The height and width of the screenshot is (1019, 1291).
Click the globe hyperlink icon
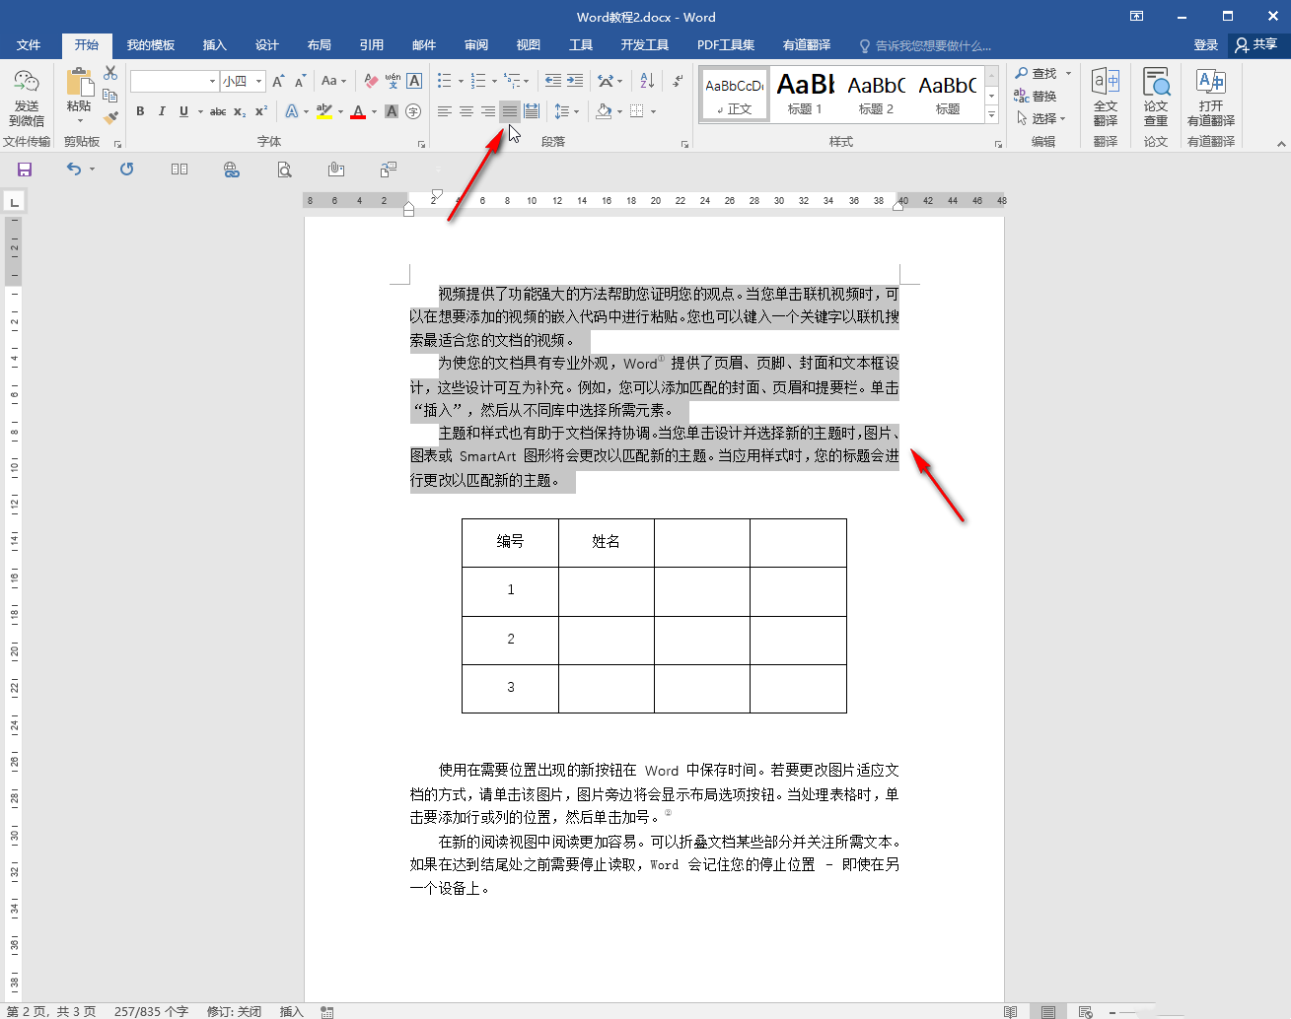click(232, 170)
